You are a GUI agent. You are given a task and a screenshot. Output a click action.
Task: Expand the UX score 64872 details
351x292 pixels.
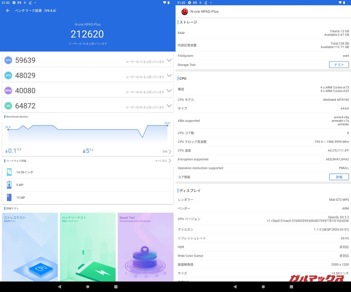(x=169, y=106)
